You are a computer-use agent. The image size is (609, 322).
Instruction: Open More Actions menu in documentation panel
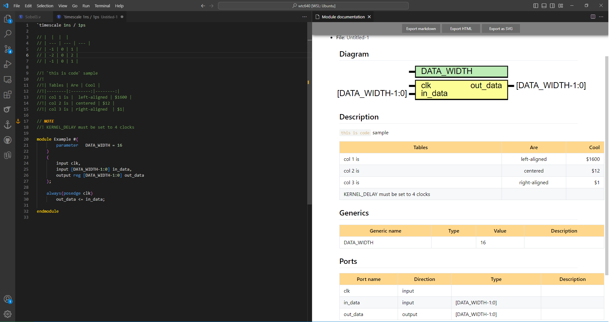[x=601, y=16]
